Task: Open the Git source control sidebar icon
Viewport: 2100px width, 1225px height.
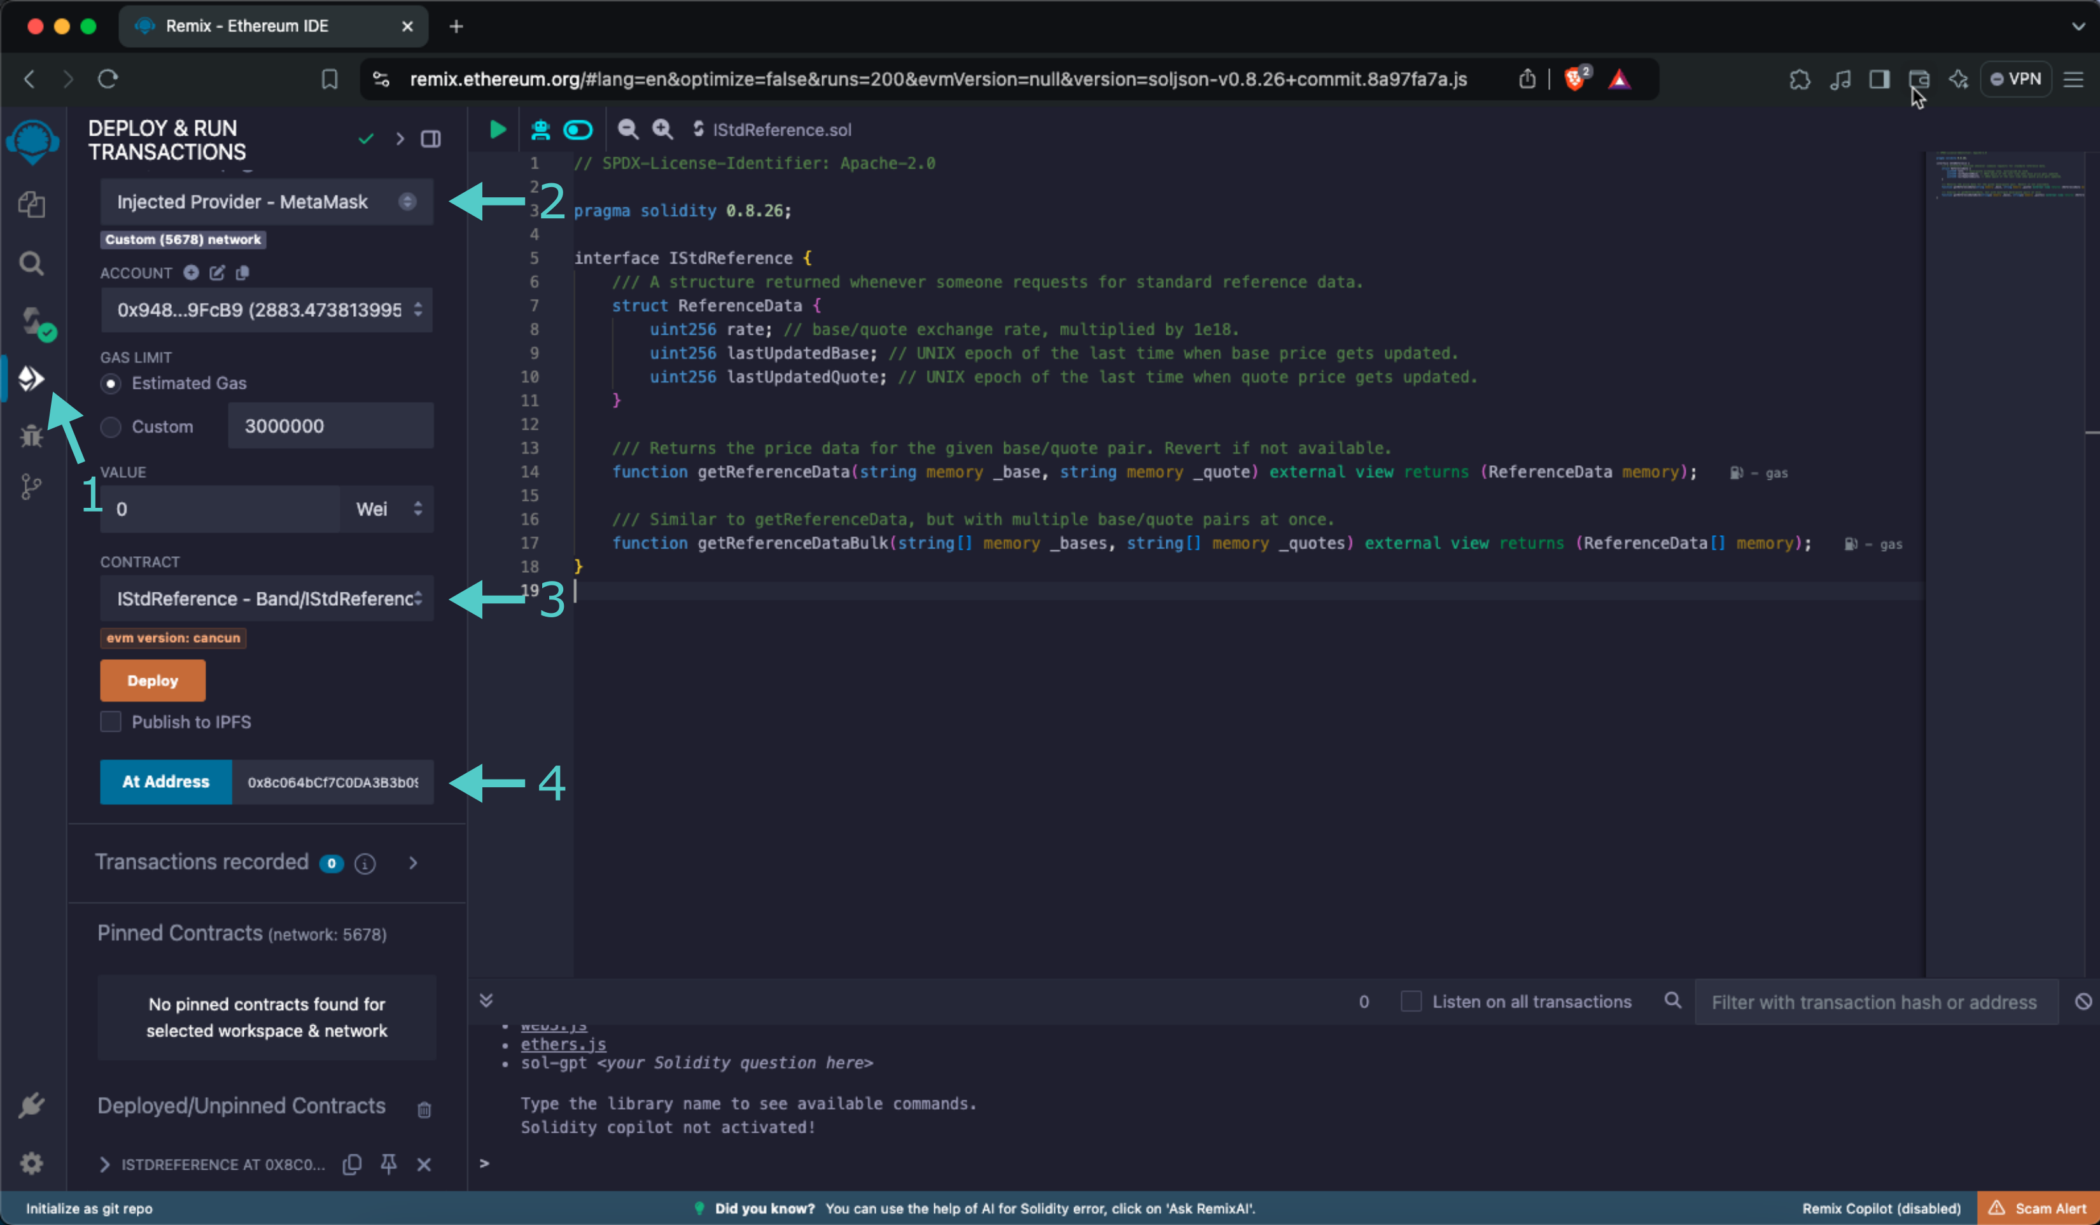Action: 31,487
